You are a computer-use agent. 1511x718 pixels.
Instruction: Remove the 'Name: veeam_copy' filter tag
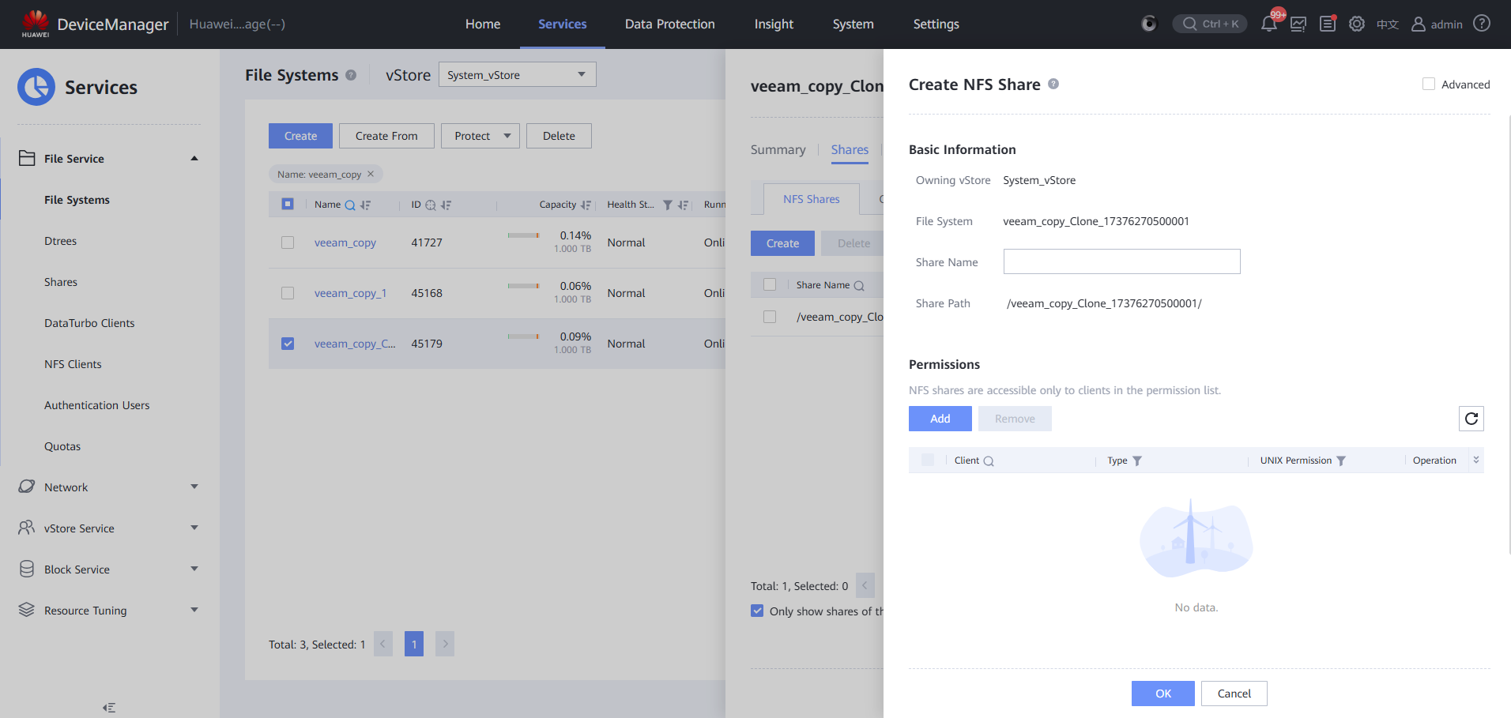[371, 174]
